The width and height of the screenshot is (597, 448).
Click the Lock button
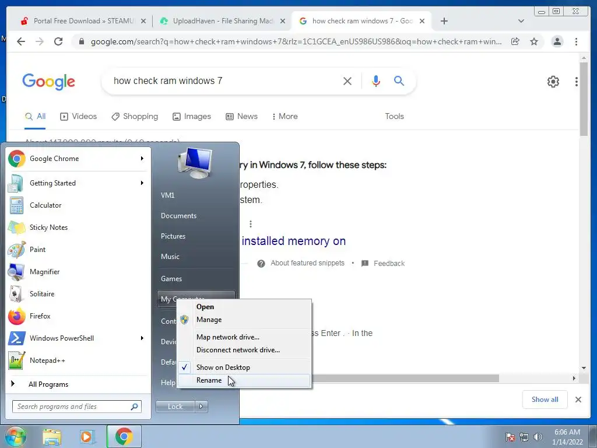point(175,407)
